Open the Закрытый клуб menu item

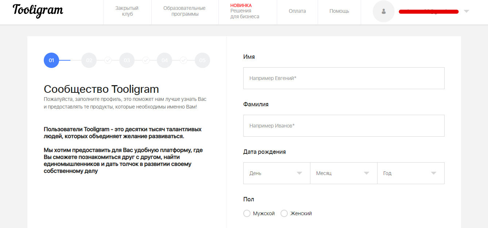[127, 11]
